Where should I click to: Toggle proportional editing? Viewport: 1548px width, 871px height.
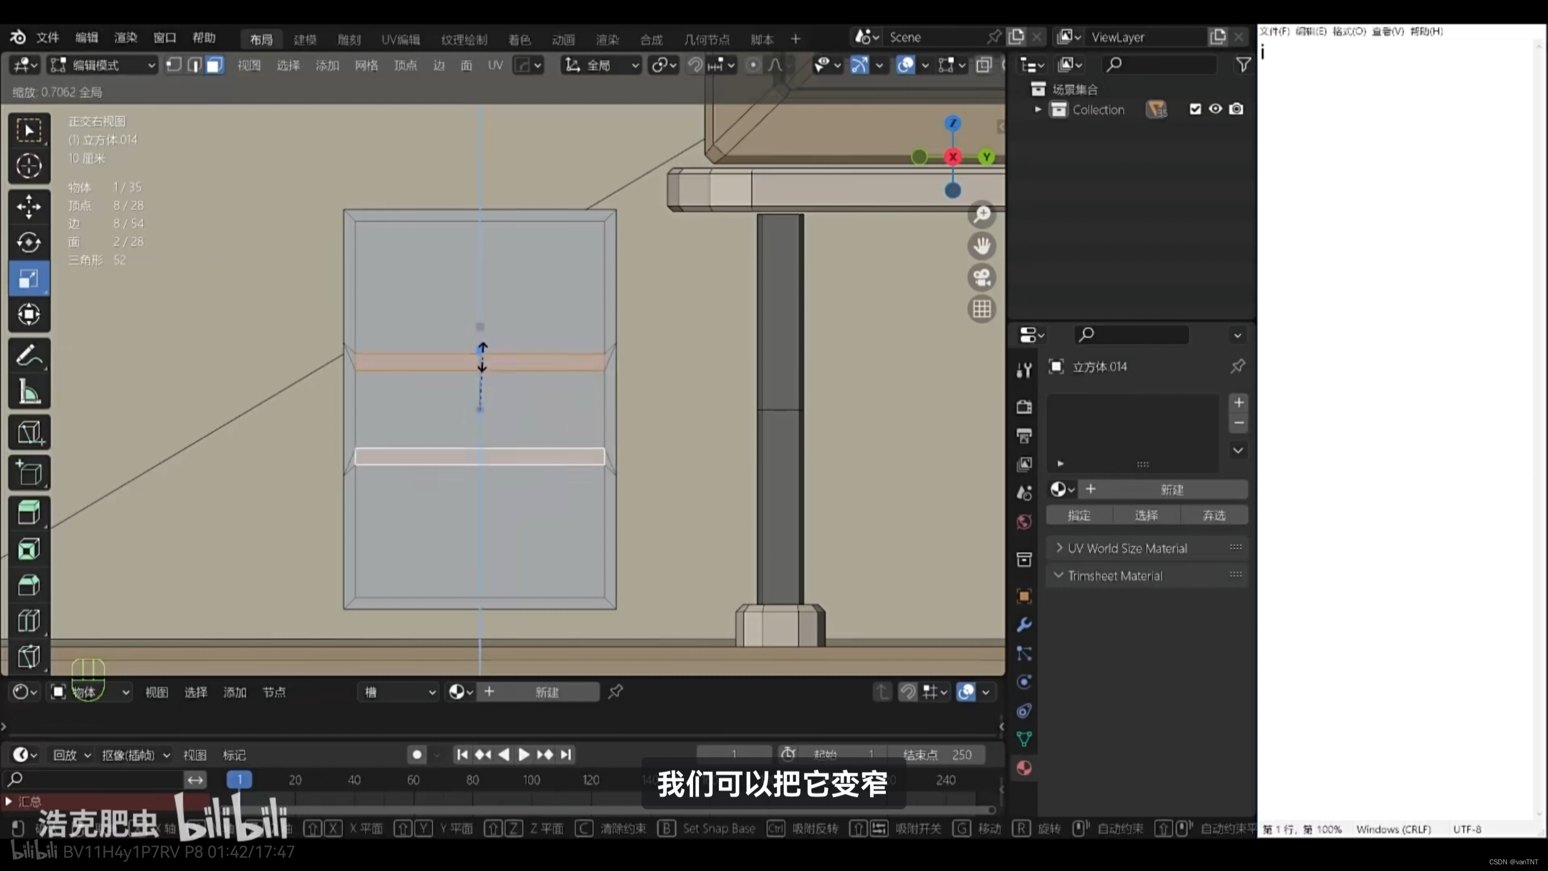[x=753, y=65]
